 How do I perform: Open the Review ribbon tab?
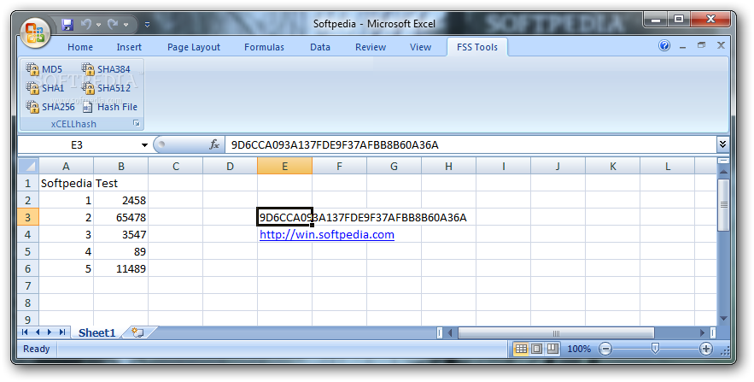371,47
